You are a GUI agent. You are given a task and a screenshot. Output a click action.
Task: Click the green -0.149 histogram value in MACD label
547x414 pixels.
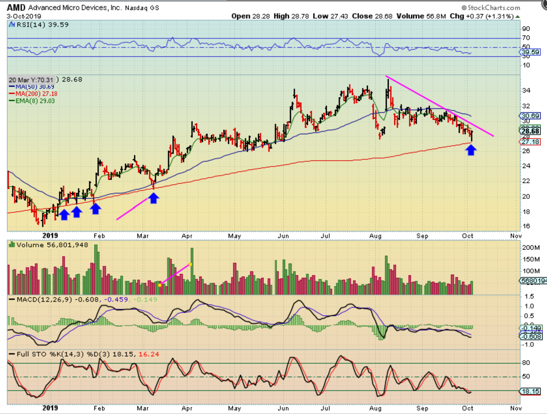click(x=145, y=300)
